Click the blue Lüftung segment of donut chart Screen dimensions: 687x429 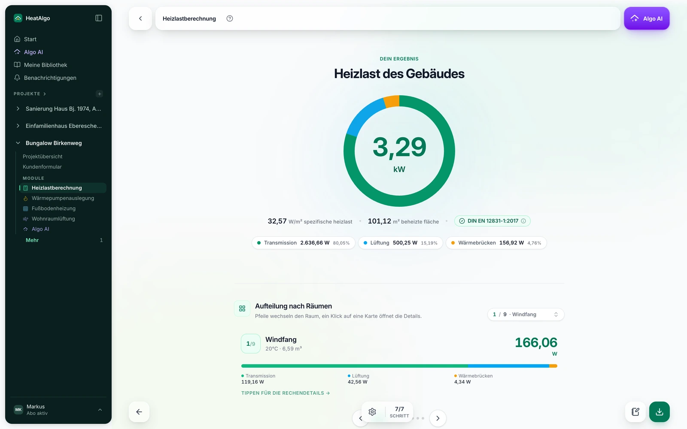365,115
